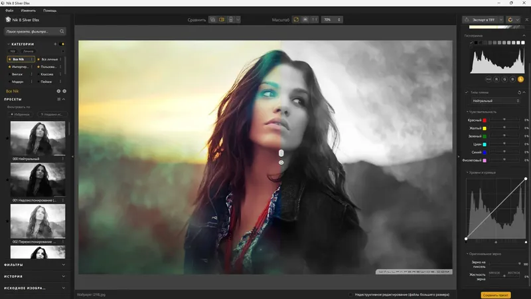The image size is (531, 299).
Task: Select the Все Nik category
Action: 21,59
